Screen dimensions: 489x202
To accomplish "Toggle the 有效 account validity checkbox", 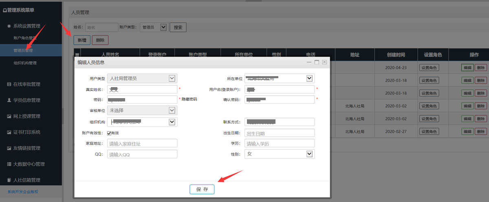I will 109,133.
